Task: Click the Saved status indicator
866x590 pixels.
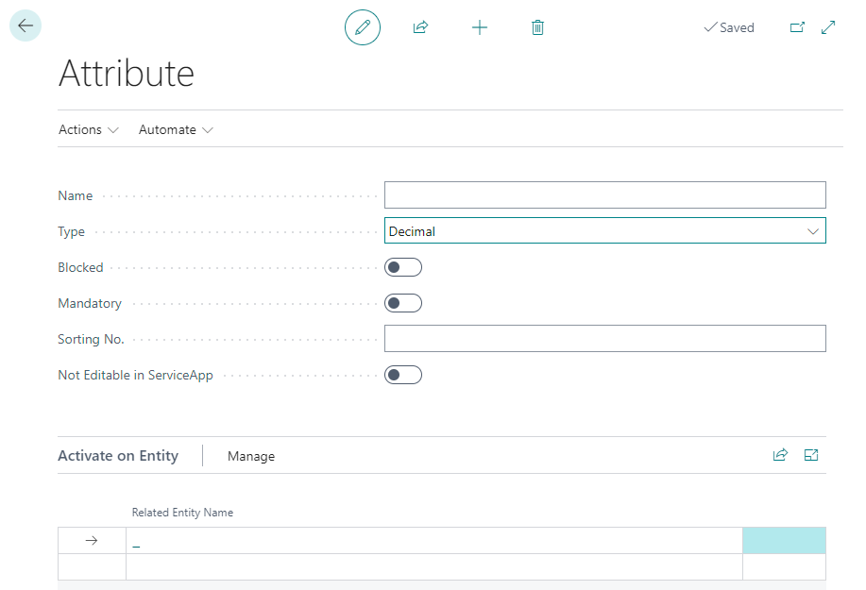Action: click(729, 27)
